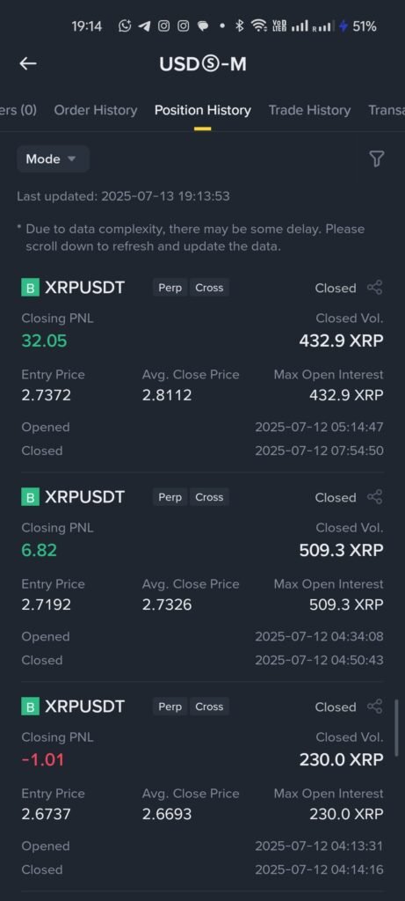Open the first XRPUSDT pair name
The image size is (405, 901).
pyautogui.click(x=84, y=288)
